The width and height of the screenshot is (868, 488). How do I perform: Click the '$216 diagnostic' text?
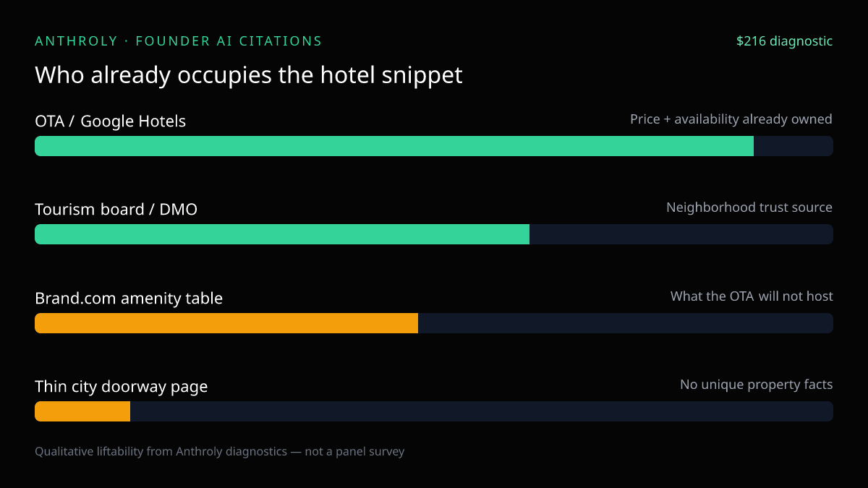[785, 41]
